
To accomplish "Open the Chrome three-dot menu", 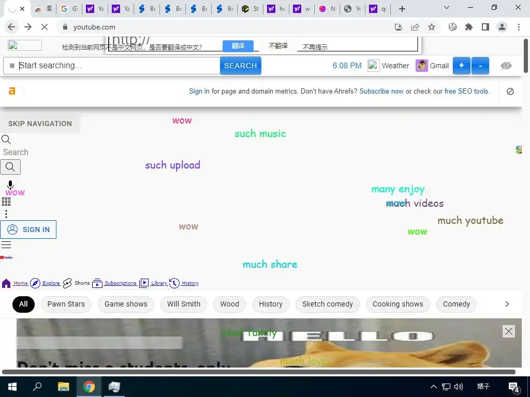I will pyautogui.click(x=519, y=27).
